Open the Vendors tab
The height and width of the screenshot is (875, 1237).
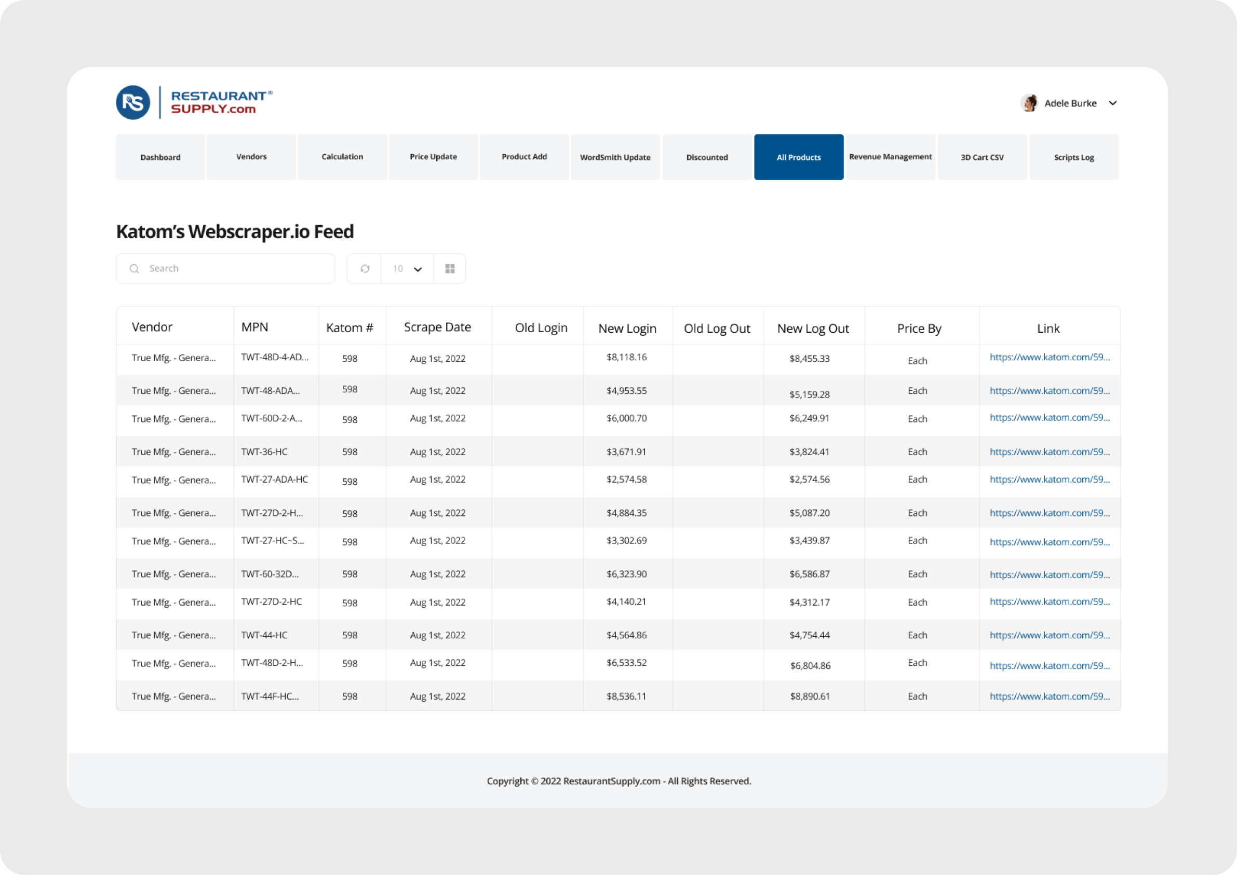[251, 157]
